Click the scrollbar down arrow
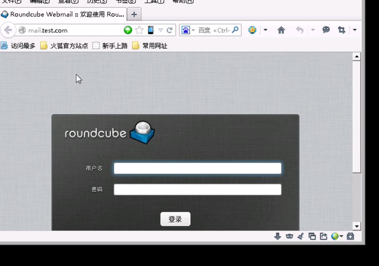Image resolution: width=379 pixels, height=266 pixels. coord(357,226)
